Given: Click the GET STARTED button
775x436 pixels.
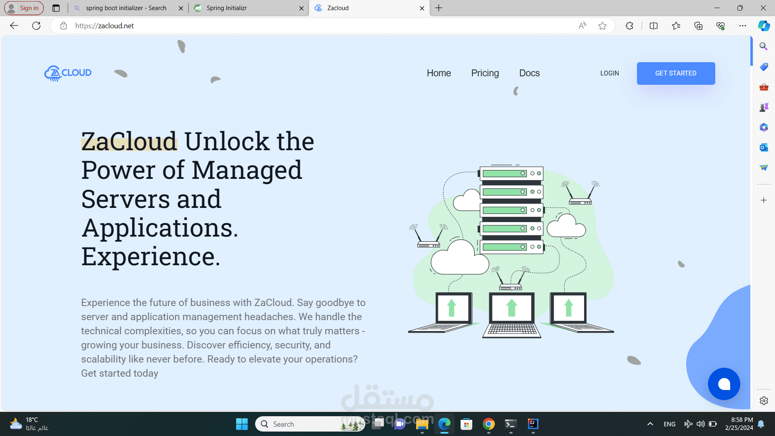Looking at the screenshot, I should coord(676,73).
